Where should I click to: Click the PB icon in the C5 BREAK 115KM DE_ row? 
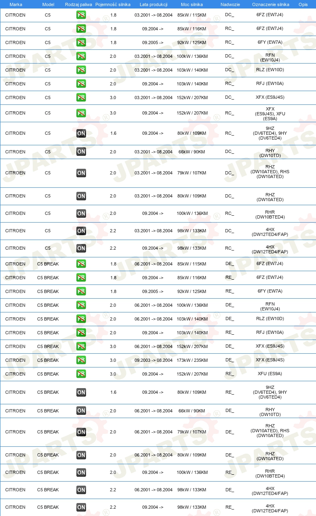pyautogui.click(x=81, y=264)
